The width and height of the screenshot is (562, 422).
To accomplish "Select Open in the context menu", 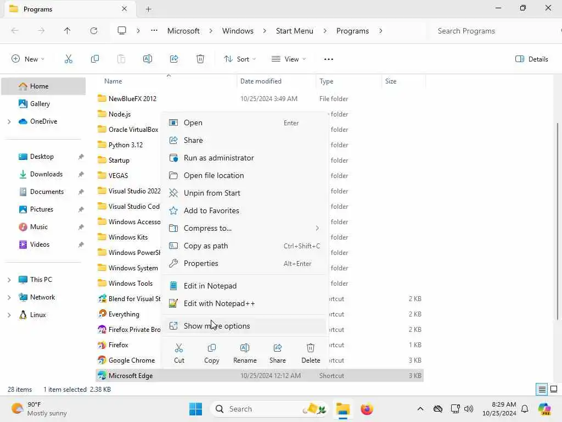I will [x=244, y=123].
